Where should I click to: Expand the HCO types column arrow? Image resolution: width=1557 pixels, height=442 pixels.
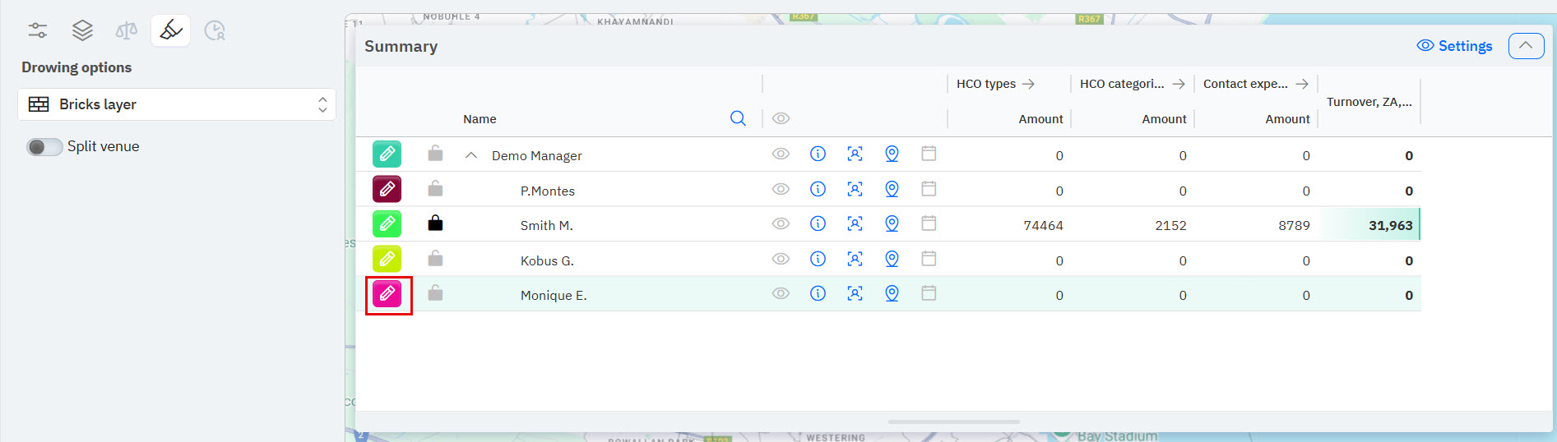coord(1028,84)
